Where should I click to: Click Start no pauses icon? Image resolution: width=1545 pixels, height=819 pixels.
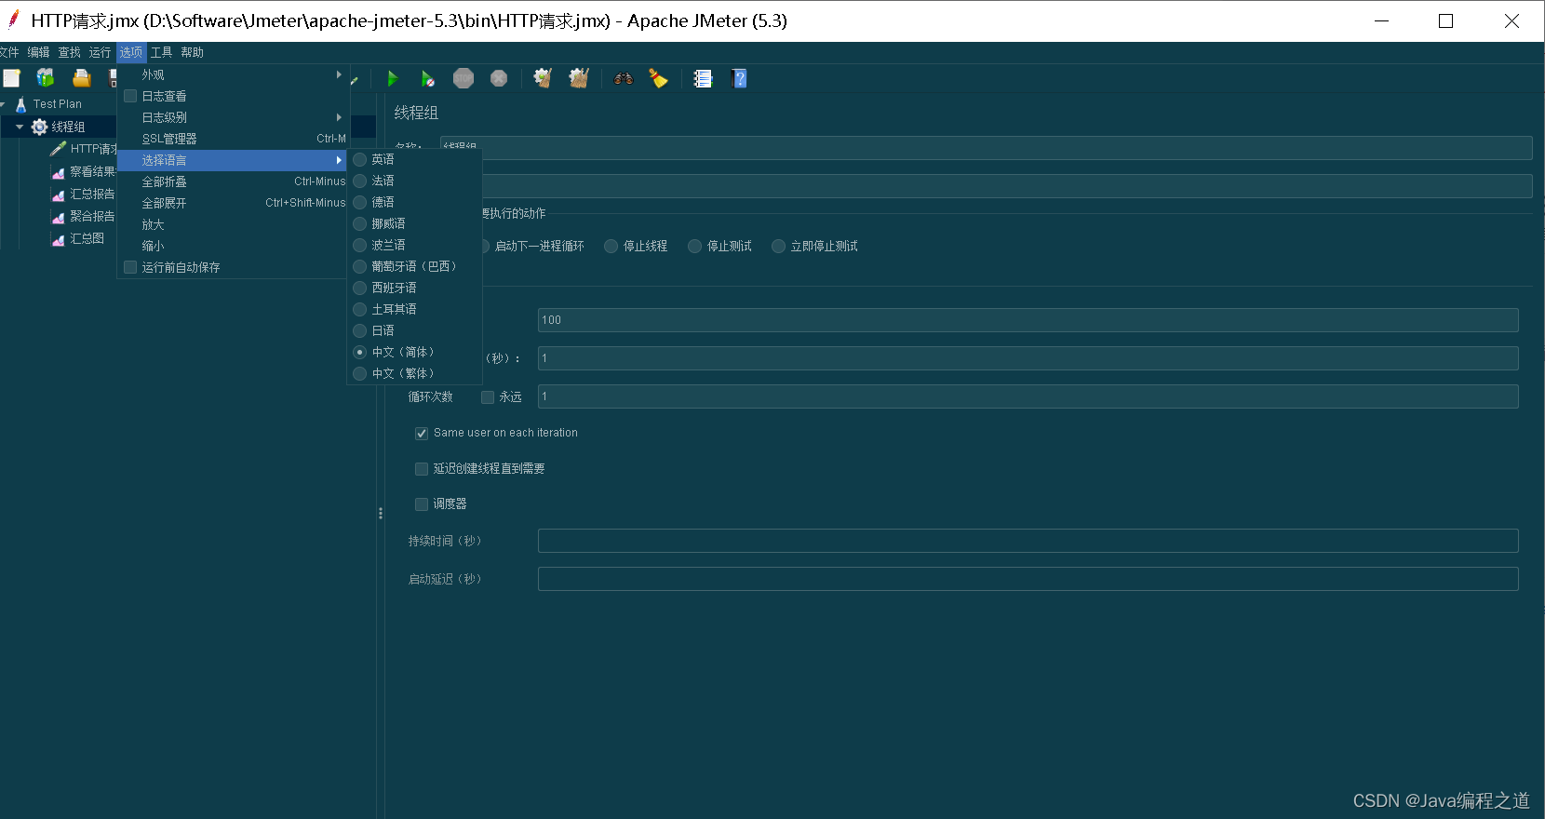point(427,78)
